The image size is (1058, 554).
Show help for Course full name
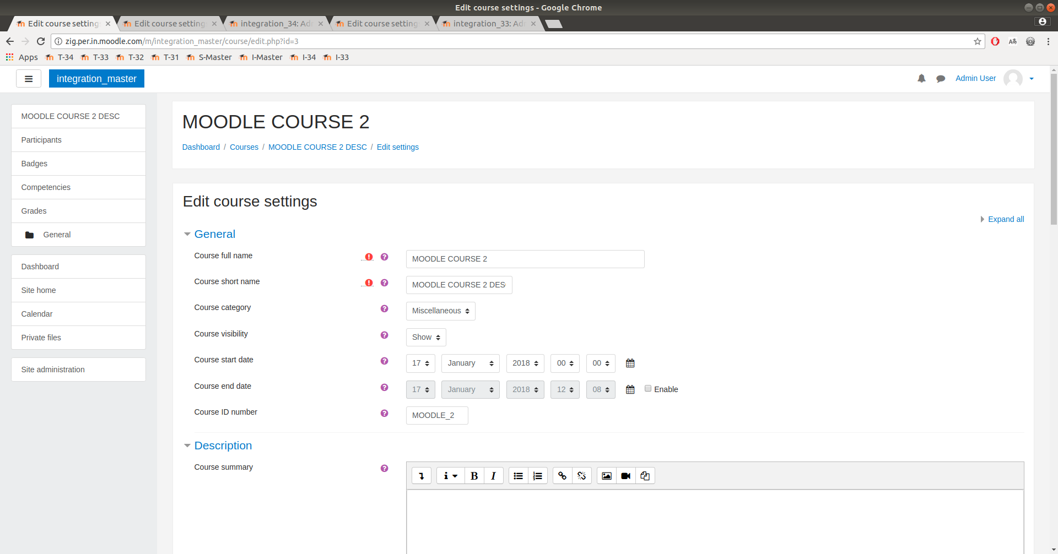[385, 257]
